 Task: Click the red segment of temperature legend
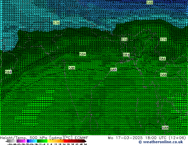pyautogui.click(x=68, y=141)
